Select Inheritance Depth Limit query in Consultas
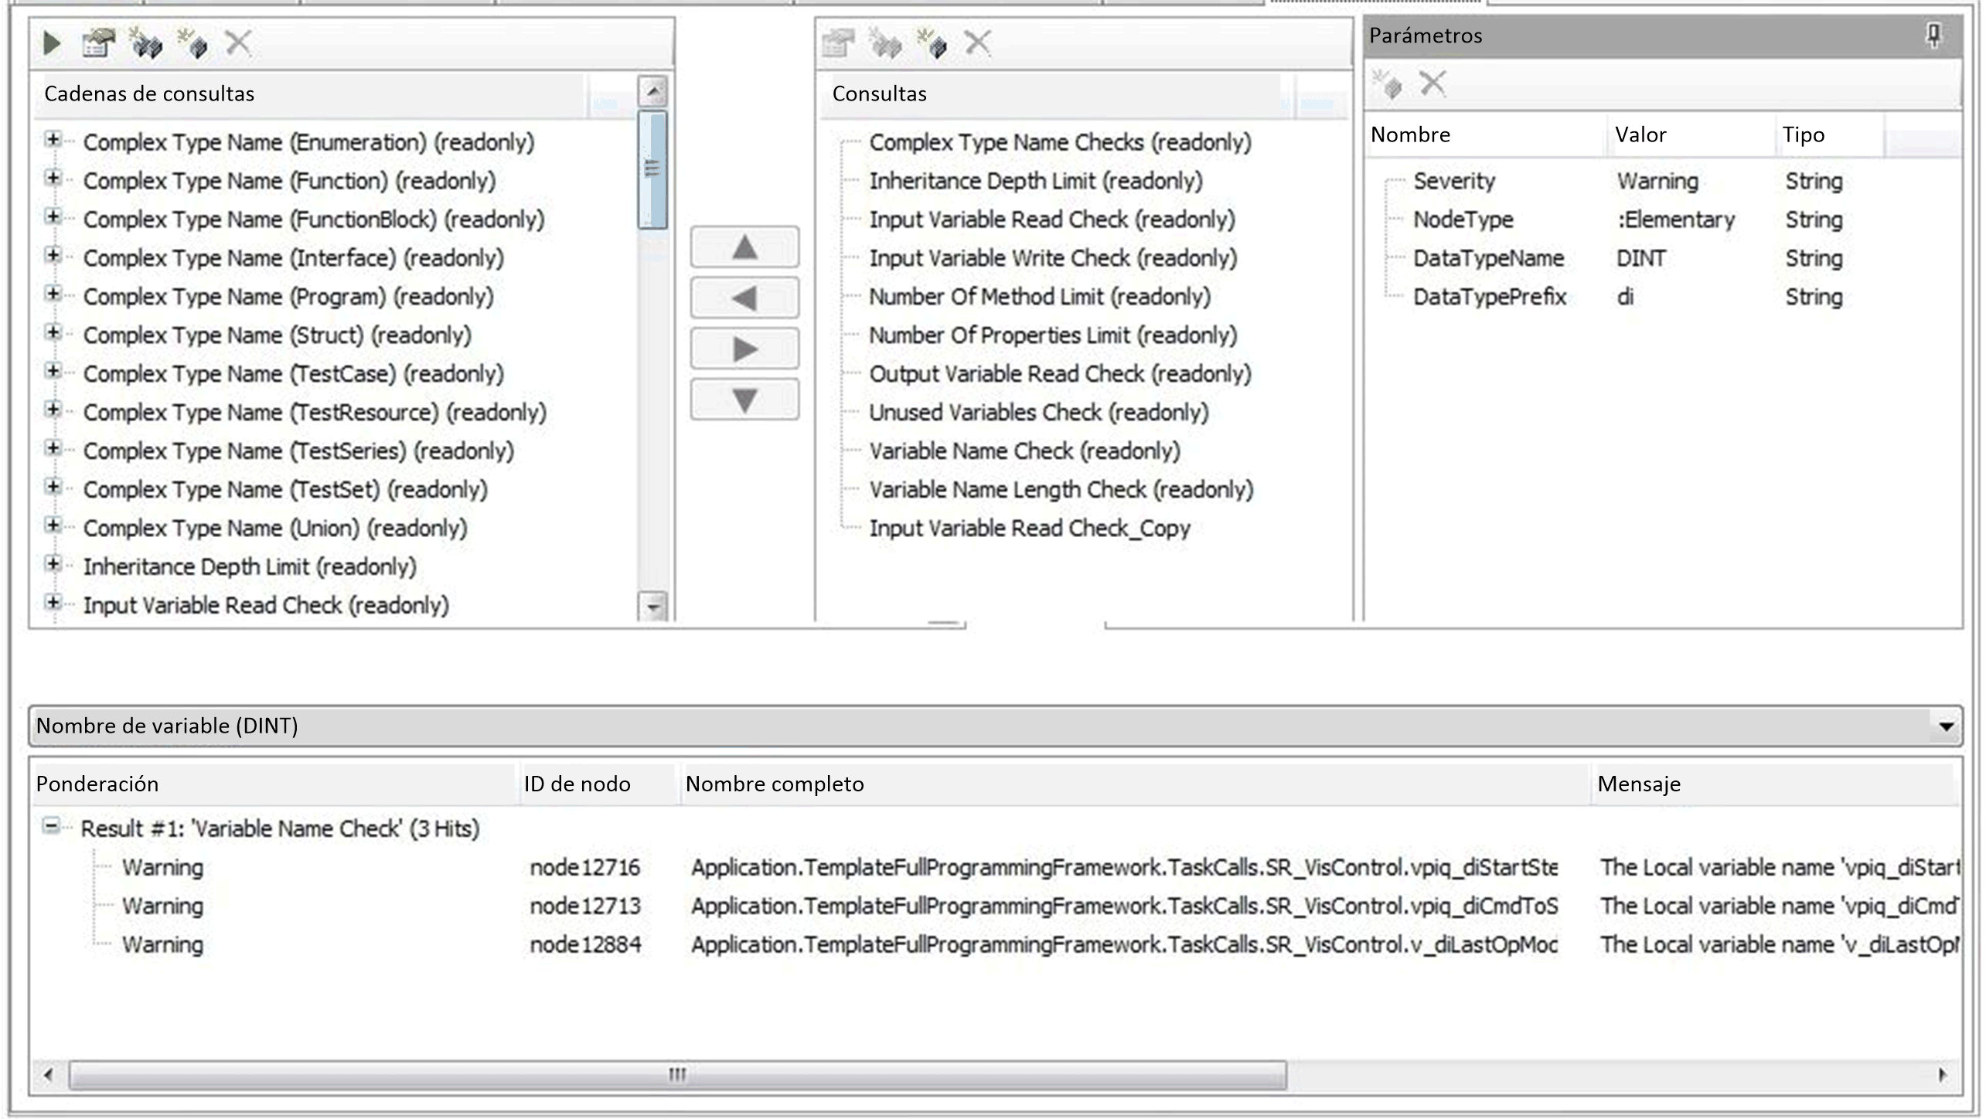Image resolution: width=1986 pixels, height=1119 pixels. point(1036,181)
